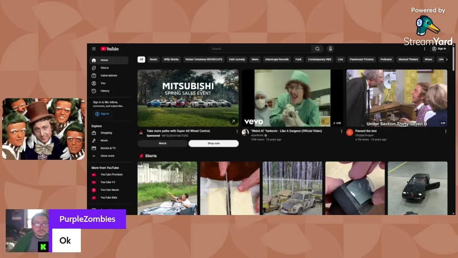Open Subscriptions in the sidebar
458x258 pixels.
click(x=109, y=76)
